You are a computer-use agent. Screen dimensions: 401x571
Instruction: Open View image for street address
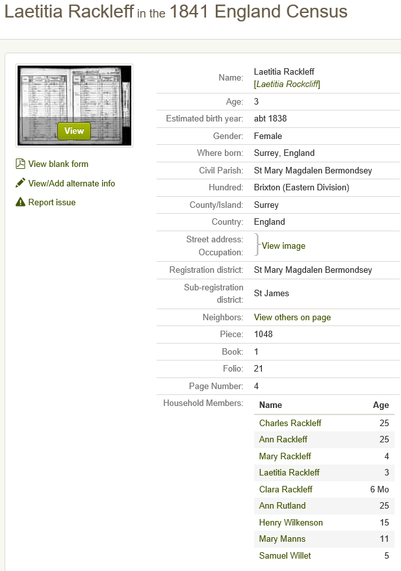pos(283,246)
